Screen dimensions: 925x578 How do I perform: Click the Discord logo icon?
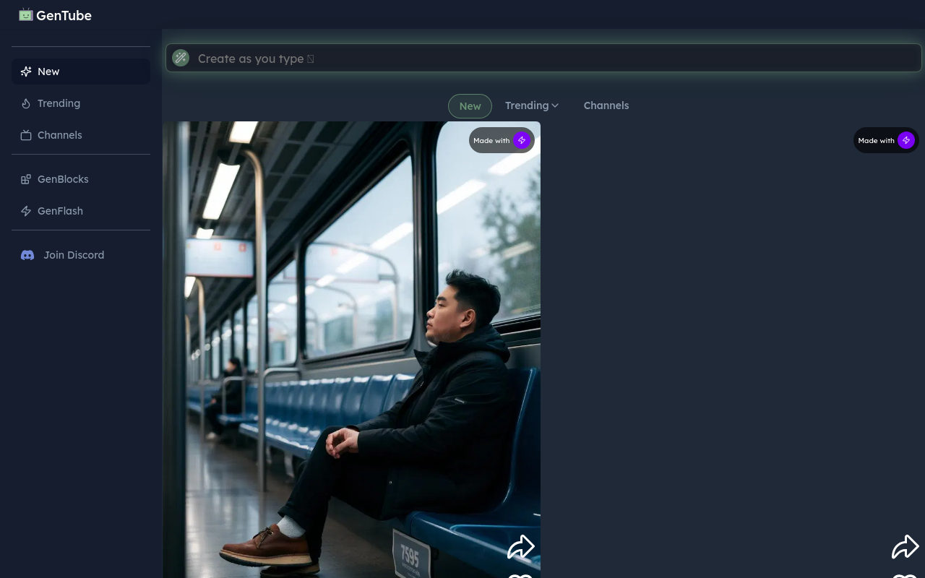[27, 255]
